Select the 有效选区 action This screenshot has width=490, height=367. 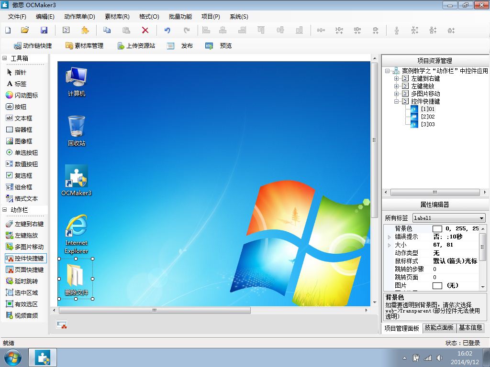[x=22, y=304]
